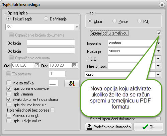Expand the Kuna currency dropdown
The height and width of the screenshot is (136, 167).
(158, 75)
